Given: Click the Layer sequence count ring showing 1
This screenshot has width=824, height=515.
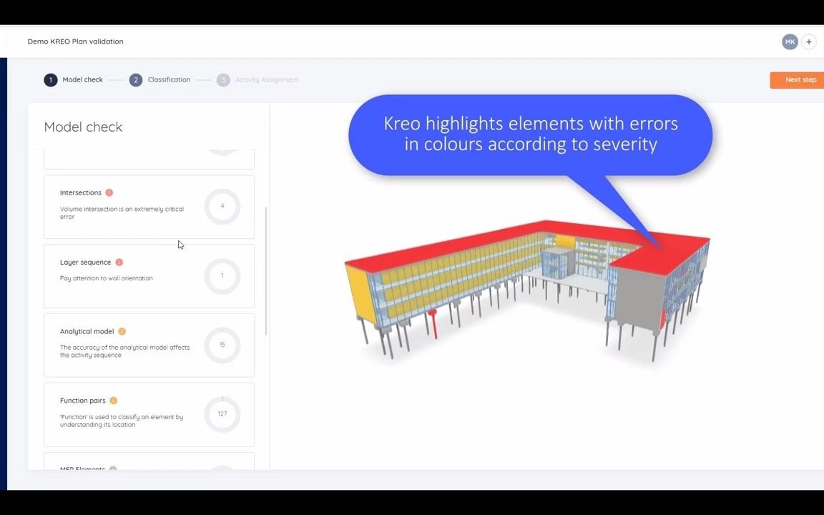Looking at the screenshot, I should click(x=222, y=275).
